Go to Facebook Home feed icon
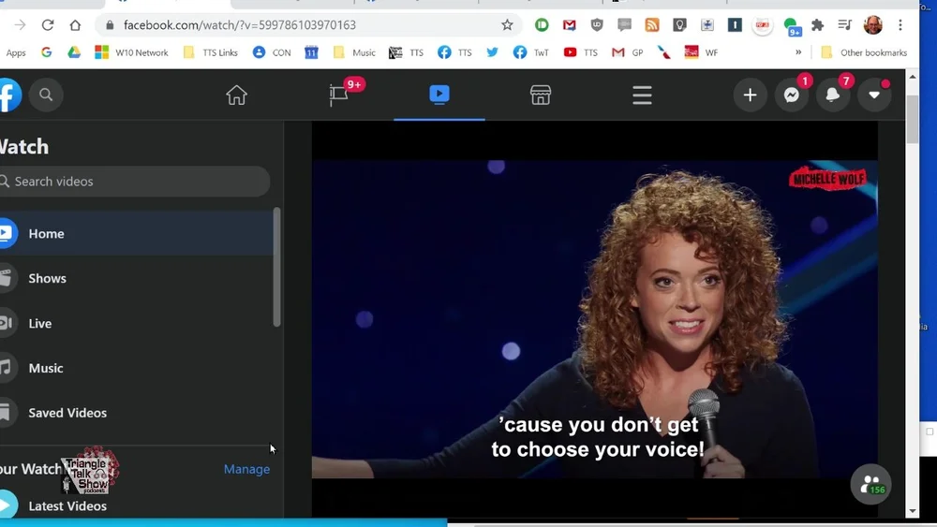This screenshot has width=937, height=527. tap(237, 95)
